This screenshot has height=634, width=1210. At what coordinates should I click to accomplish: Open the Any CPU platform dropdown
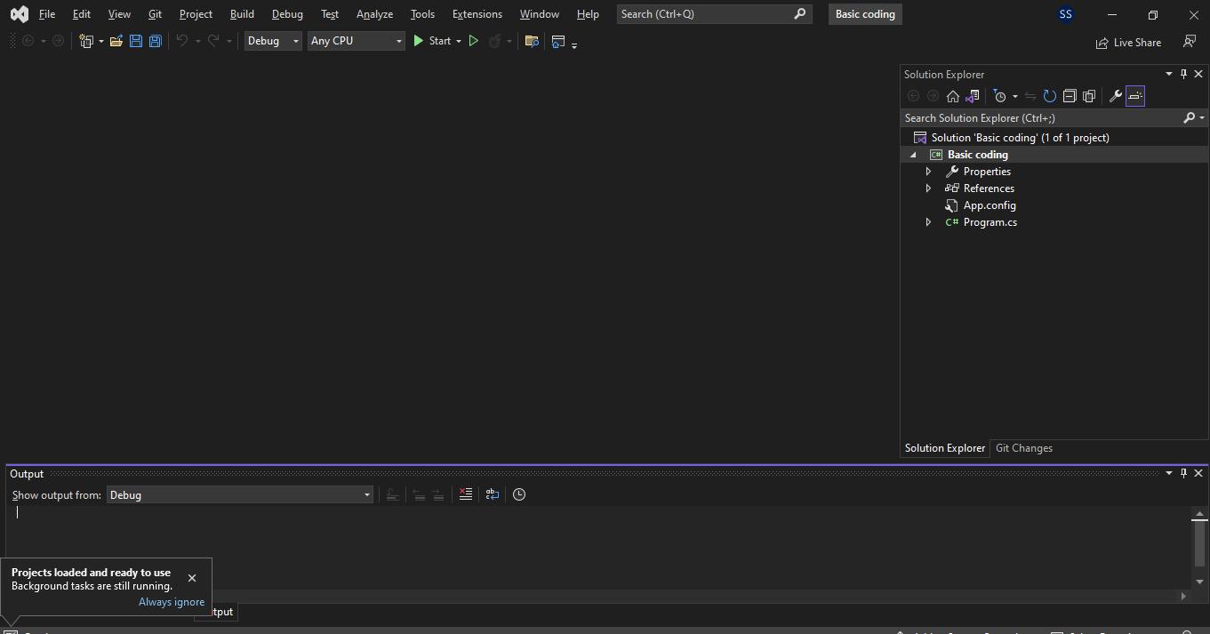click(356, 41)
